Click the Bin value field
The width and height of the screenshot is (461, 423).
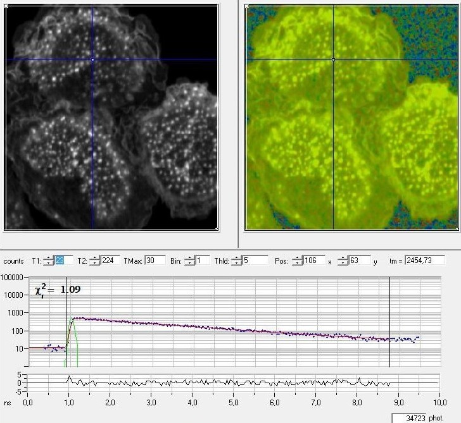(x=203, y=261)
